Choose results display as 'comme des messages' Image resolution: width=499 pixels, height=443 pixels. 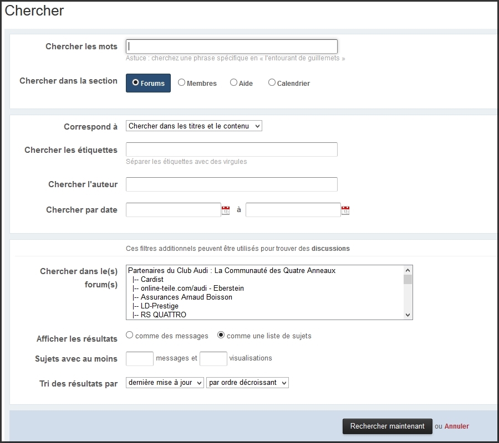(129, 334)
